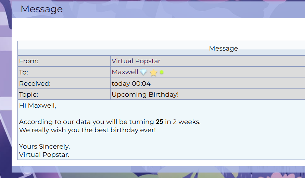Open Maxwell's profile link in To row
305x178 pixels.
point(125,72)
